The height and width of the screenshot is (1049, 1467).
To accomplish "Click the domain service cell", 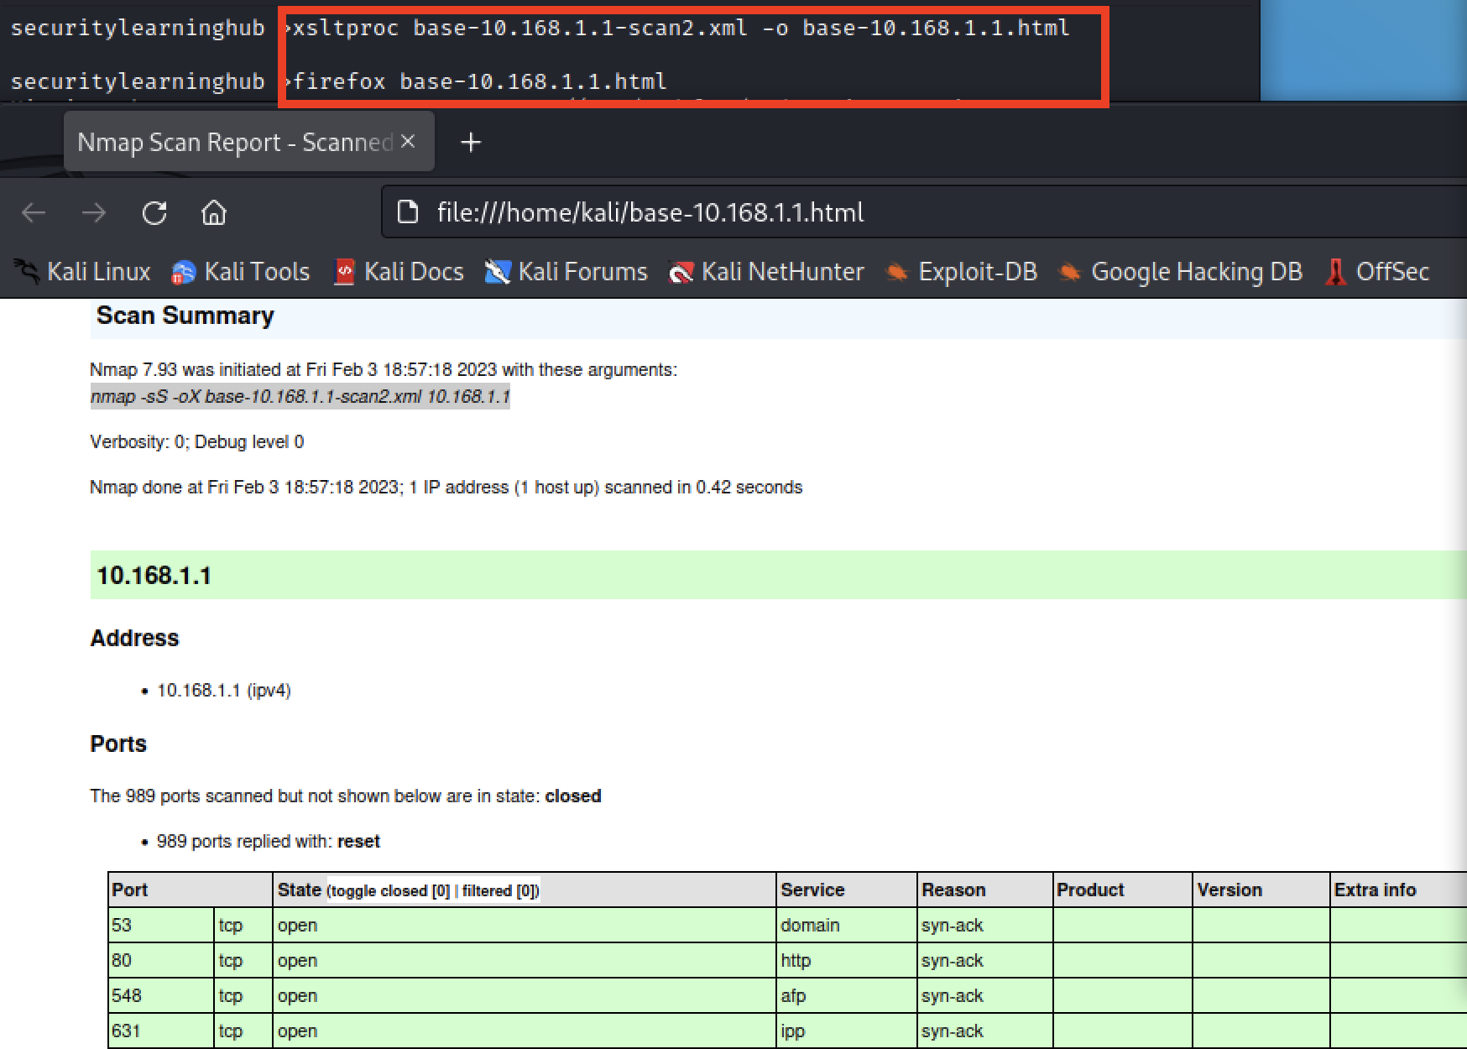I will pos(847,925).
